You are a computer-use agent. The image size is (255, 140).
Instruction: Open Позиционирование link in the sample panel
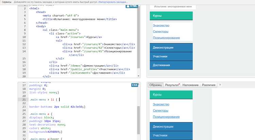click(166, 117)
